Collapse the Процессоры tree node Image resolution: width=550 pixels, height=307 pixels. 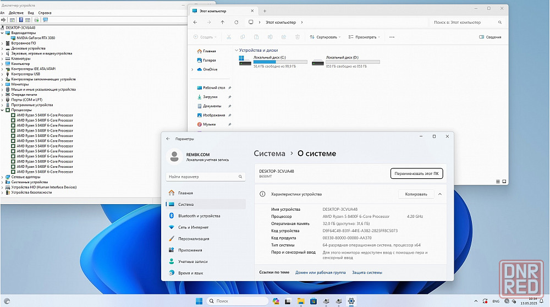pyautogui.click(x=3, y=110)
